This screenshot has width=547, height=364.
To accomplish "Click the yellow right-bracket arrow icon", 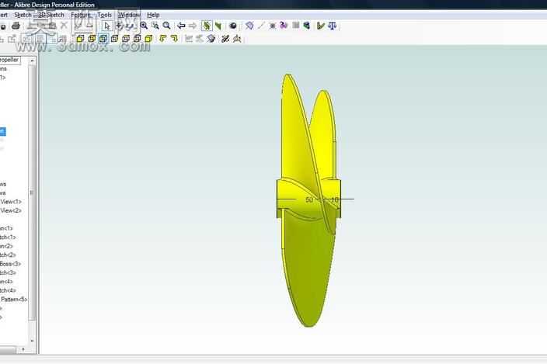I will click(174, 38).
